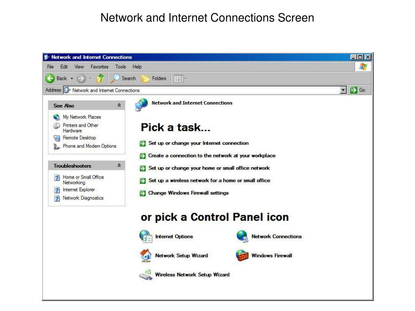Open Printers and Other Hardware link
This screenshot has width=415, height=311.
coord(81,128)
